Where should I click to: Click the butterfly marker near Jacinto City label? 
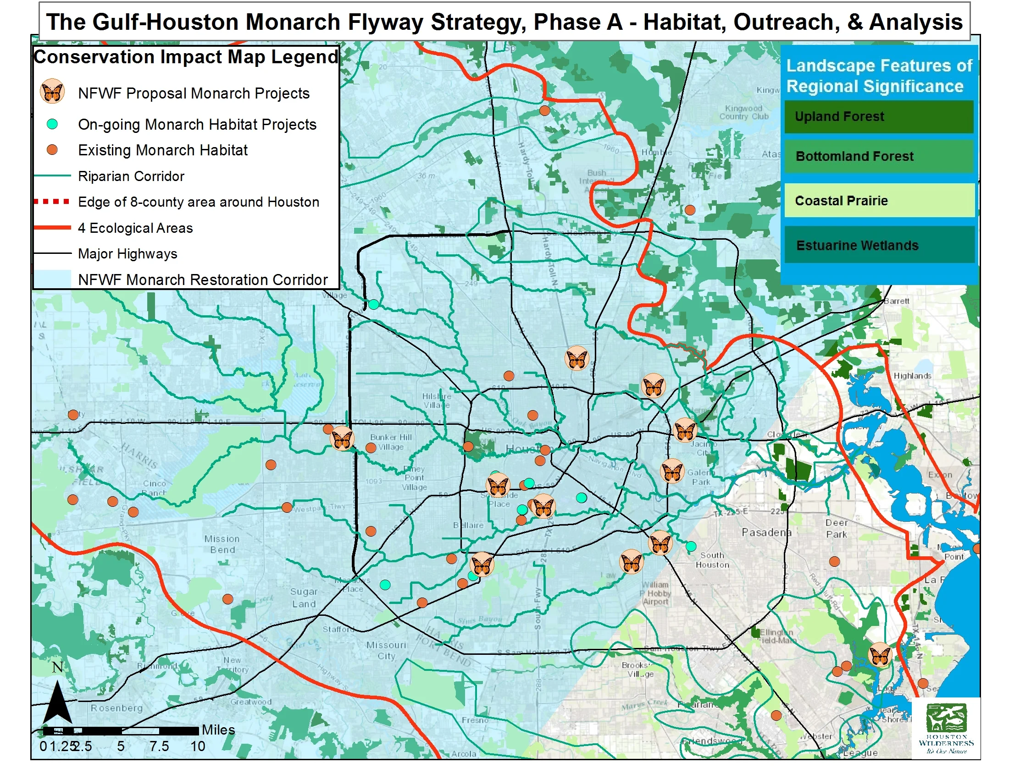click(x=685, y=431)
